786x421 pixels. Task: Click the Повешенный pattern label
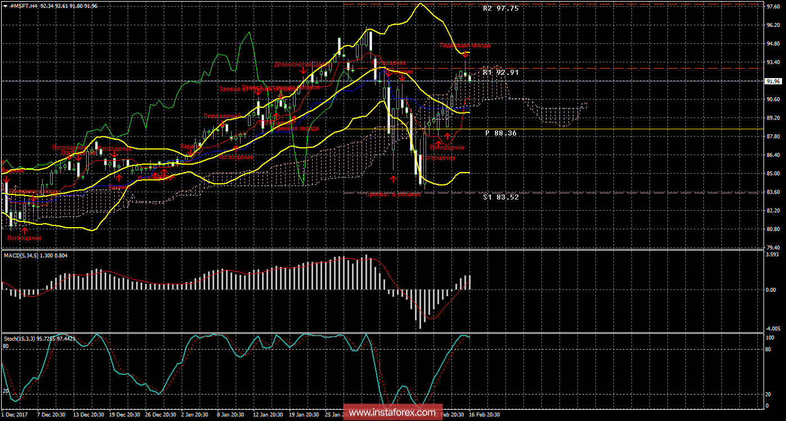pyautogui.click(x=222, y=116)
